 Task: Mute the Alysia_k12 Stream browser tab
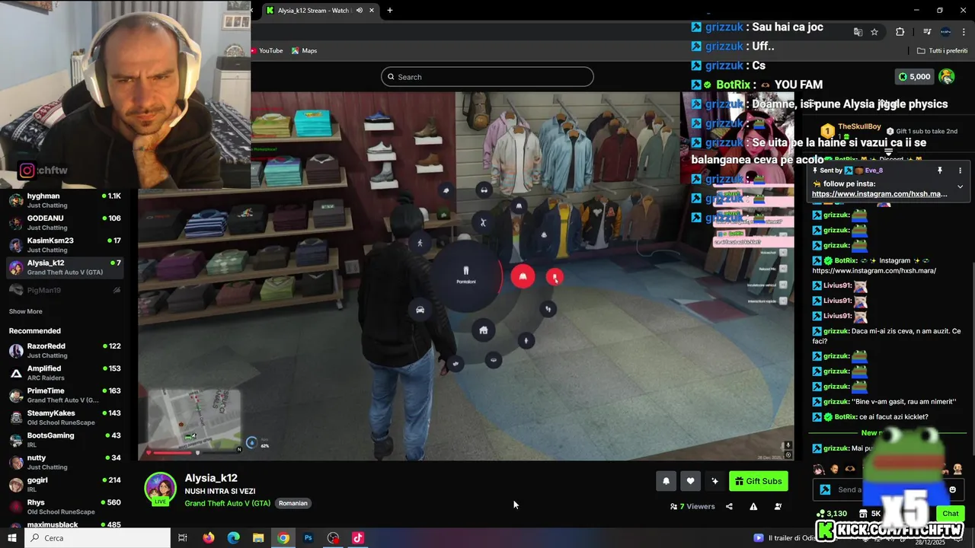360,11
